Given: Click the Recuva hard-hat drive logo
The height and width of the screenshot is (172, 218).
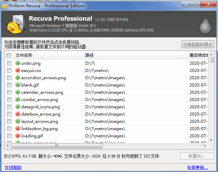Looking at the screenshot, I should 16,24.
